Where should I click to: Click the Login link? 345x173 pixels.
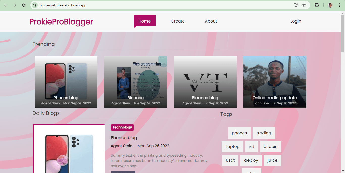[x=295, y=21]
